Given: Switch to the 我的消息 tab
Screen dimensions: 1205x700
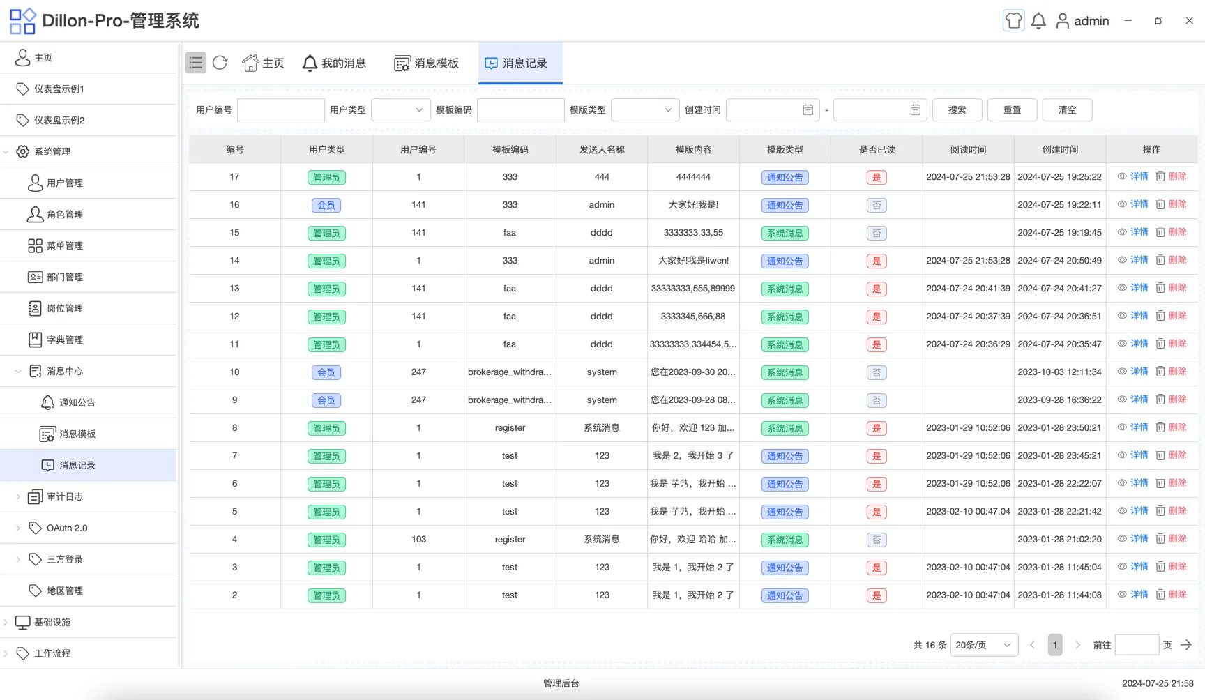Looking at the screenshot, I should [x=334, y=63].
